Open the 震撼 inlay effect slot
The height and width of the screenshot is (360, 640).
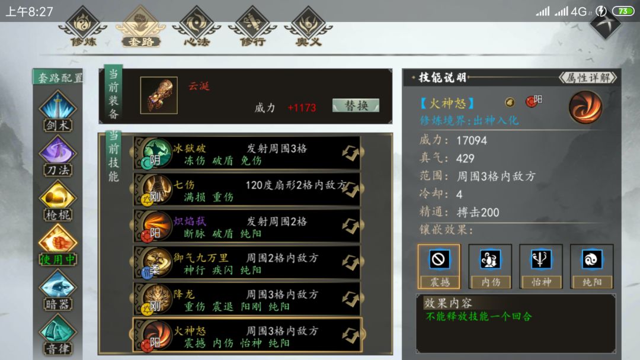[439, 266]
